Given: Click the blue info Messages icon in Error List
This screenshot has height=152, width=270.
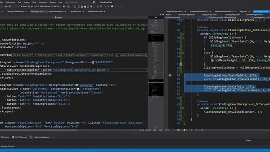Looking at the screenshot, I should [x=13, y=137].
